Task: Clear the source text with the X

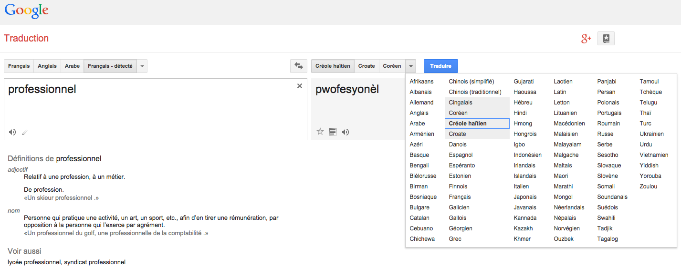Action: 300,86
